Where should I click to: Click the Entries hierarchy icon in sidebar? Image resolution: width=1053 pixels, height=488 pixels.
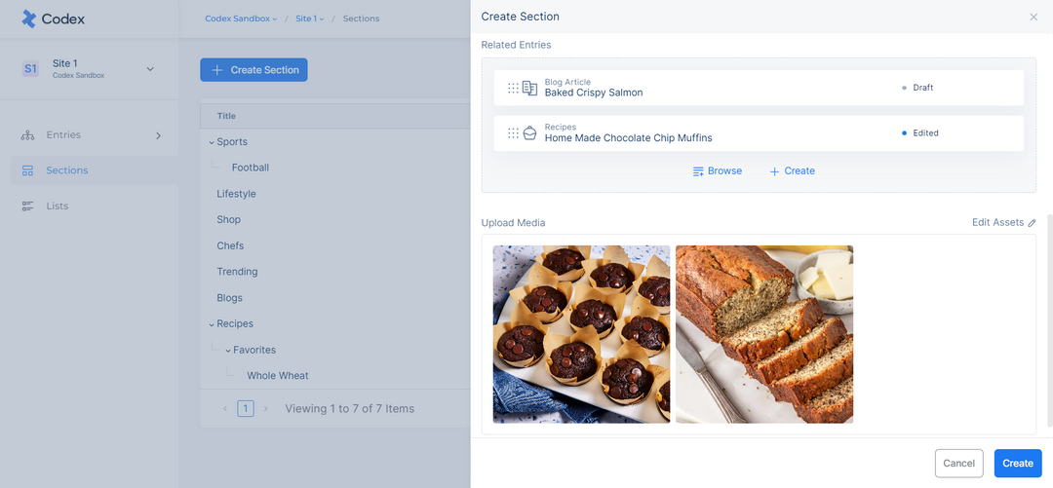pyautogui.click(x=27, y=135)
